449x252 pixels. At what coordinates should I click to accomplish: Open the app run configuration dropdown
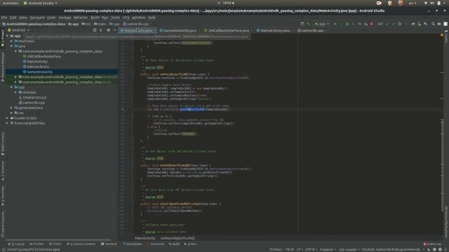pyautogui.click(x=322, y=24)
